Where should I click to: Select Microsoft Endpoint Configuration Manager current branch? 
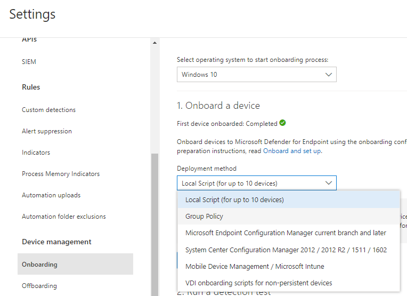coord(286,233)
